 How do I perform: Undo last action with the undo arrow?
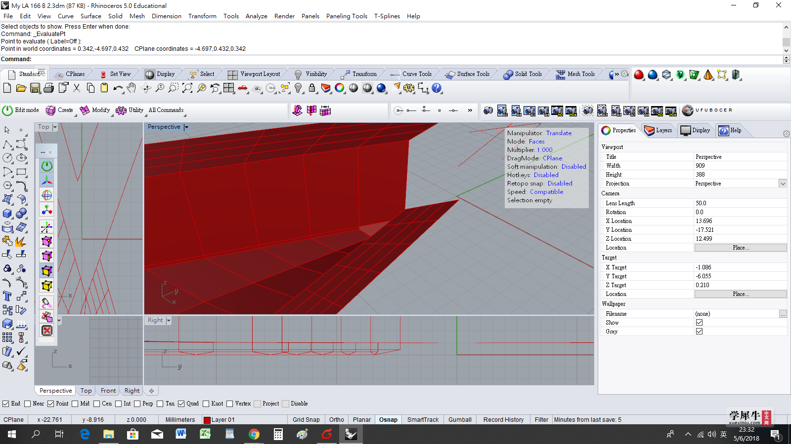(118, 88)
